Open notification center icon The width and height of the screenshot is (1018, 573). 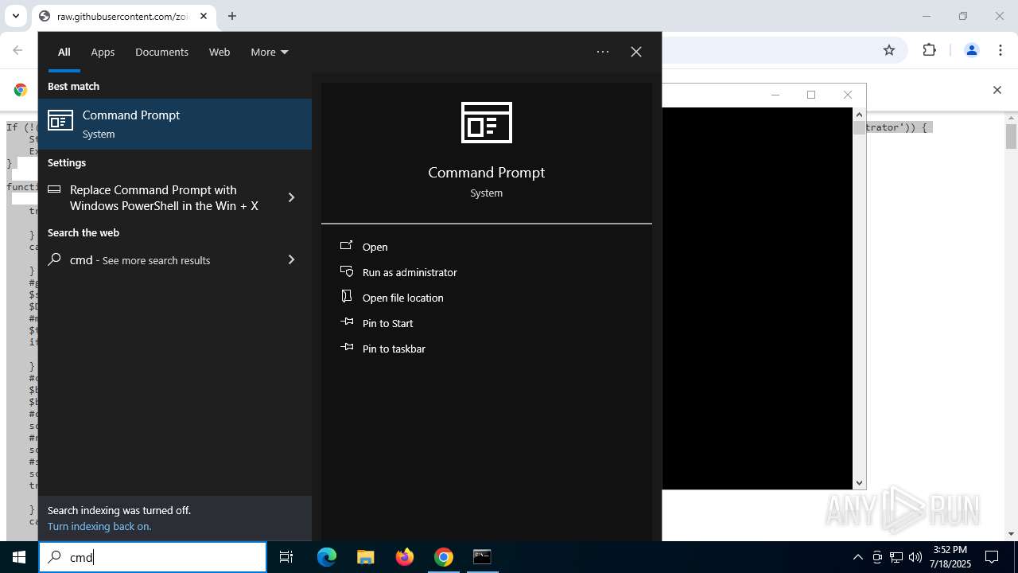(x=992, y=557)
